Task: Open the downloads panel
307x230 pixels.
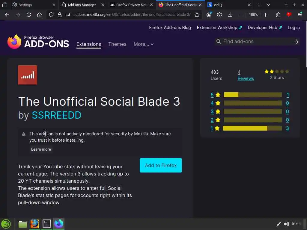Action: click(230, 15)
